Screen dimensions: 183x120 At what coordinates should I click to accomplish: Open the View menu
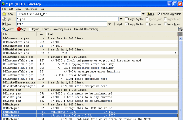(18, 9)
